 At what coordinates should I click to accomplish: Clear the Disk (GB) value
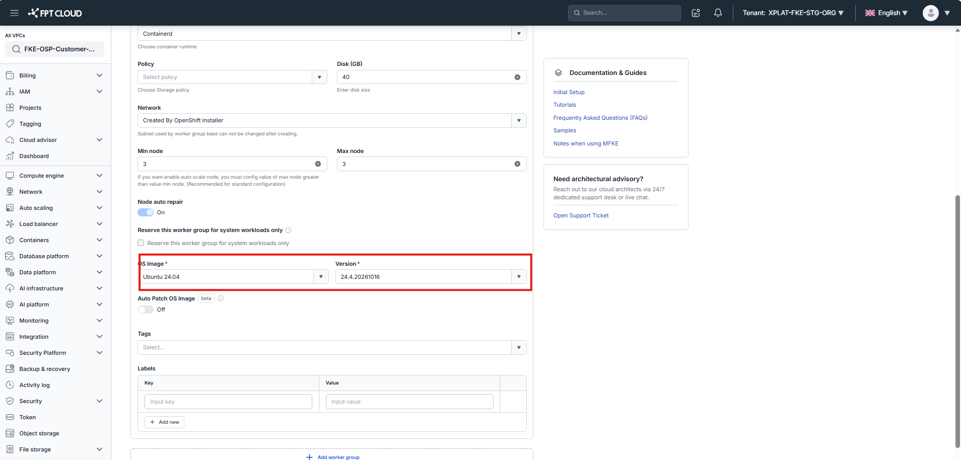click(517, 77)
